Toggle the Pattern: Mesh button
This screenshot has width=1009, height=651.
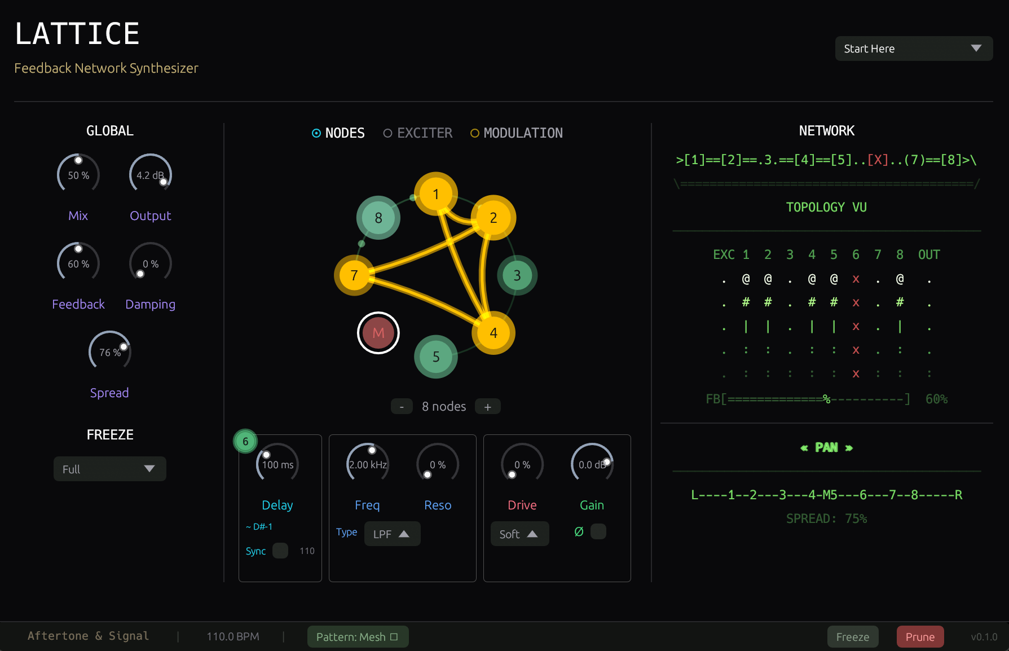pyautogui.click(x=358, y=637)
